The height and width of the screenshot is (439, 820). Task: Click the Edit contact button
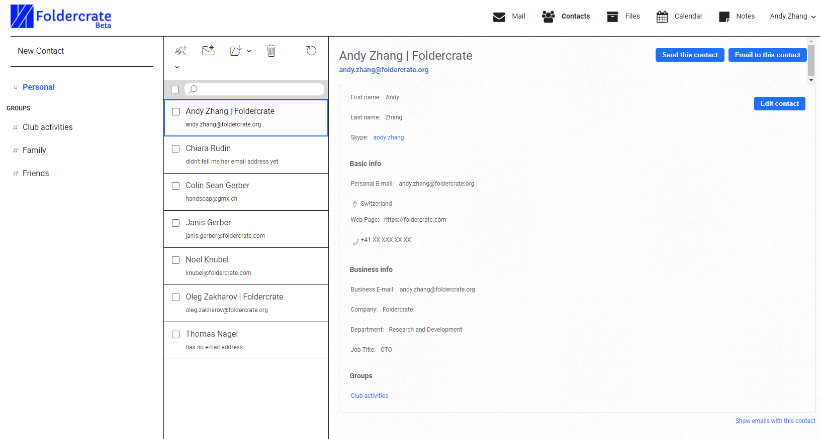tap(779, 104)
